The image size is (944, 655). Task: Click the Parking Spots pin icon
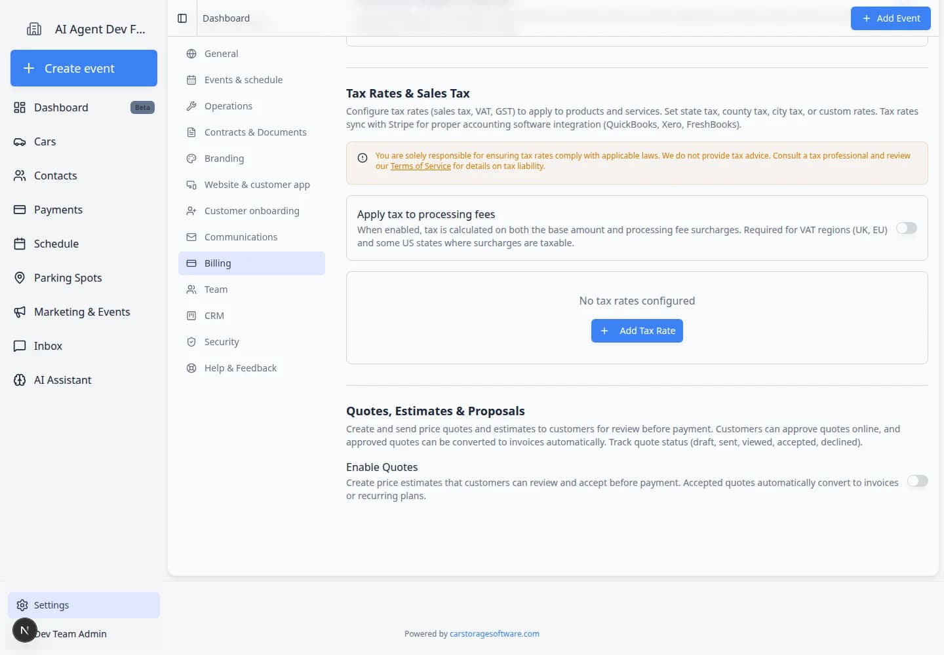(20, 278)
